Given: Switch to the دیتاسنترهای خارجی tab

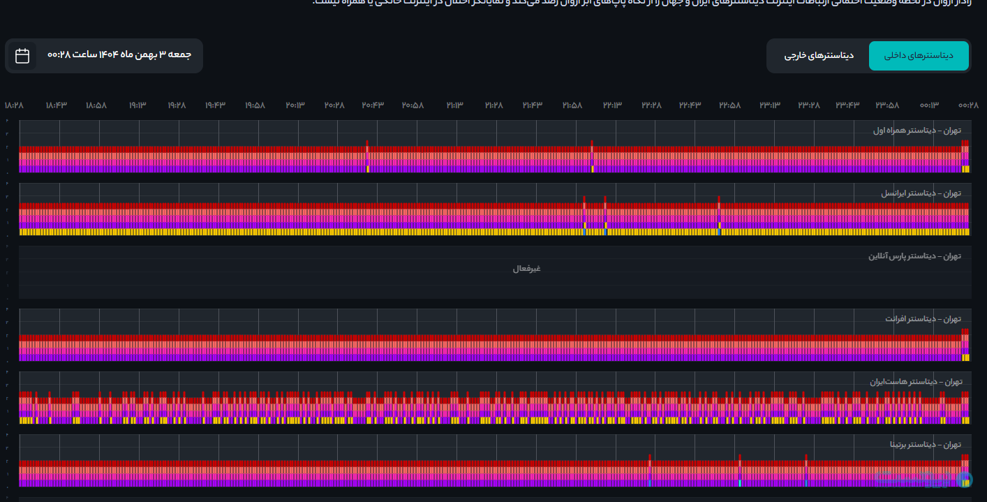Looking at the screenshot, I should point(818,56).
